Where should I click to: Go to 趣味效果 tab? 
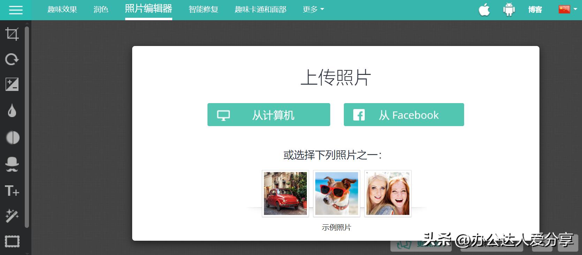pos(62,9)
